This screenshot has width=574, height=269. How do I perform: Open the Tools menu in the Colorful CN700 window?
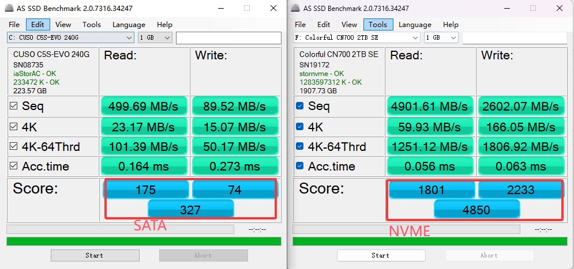tap(378, 25)
